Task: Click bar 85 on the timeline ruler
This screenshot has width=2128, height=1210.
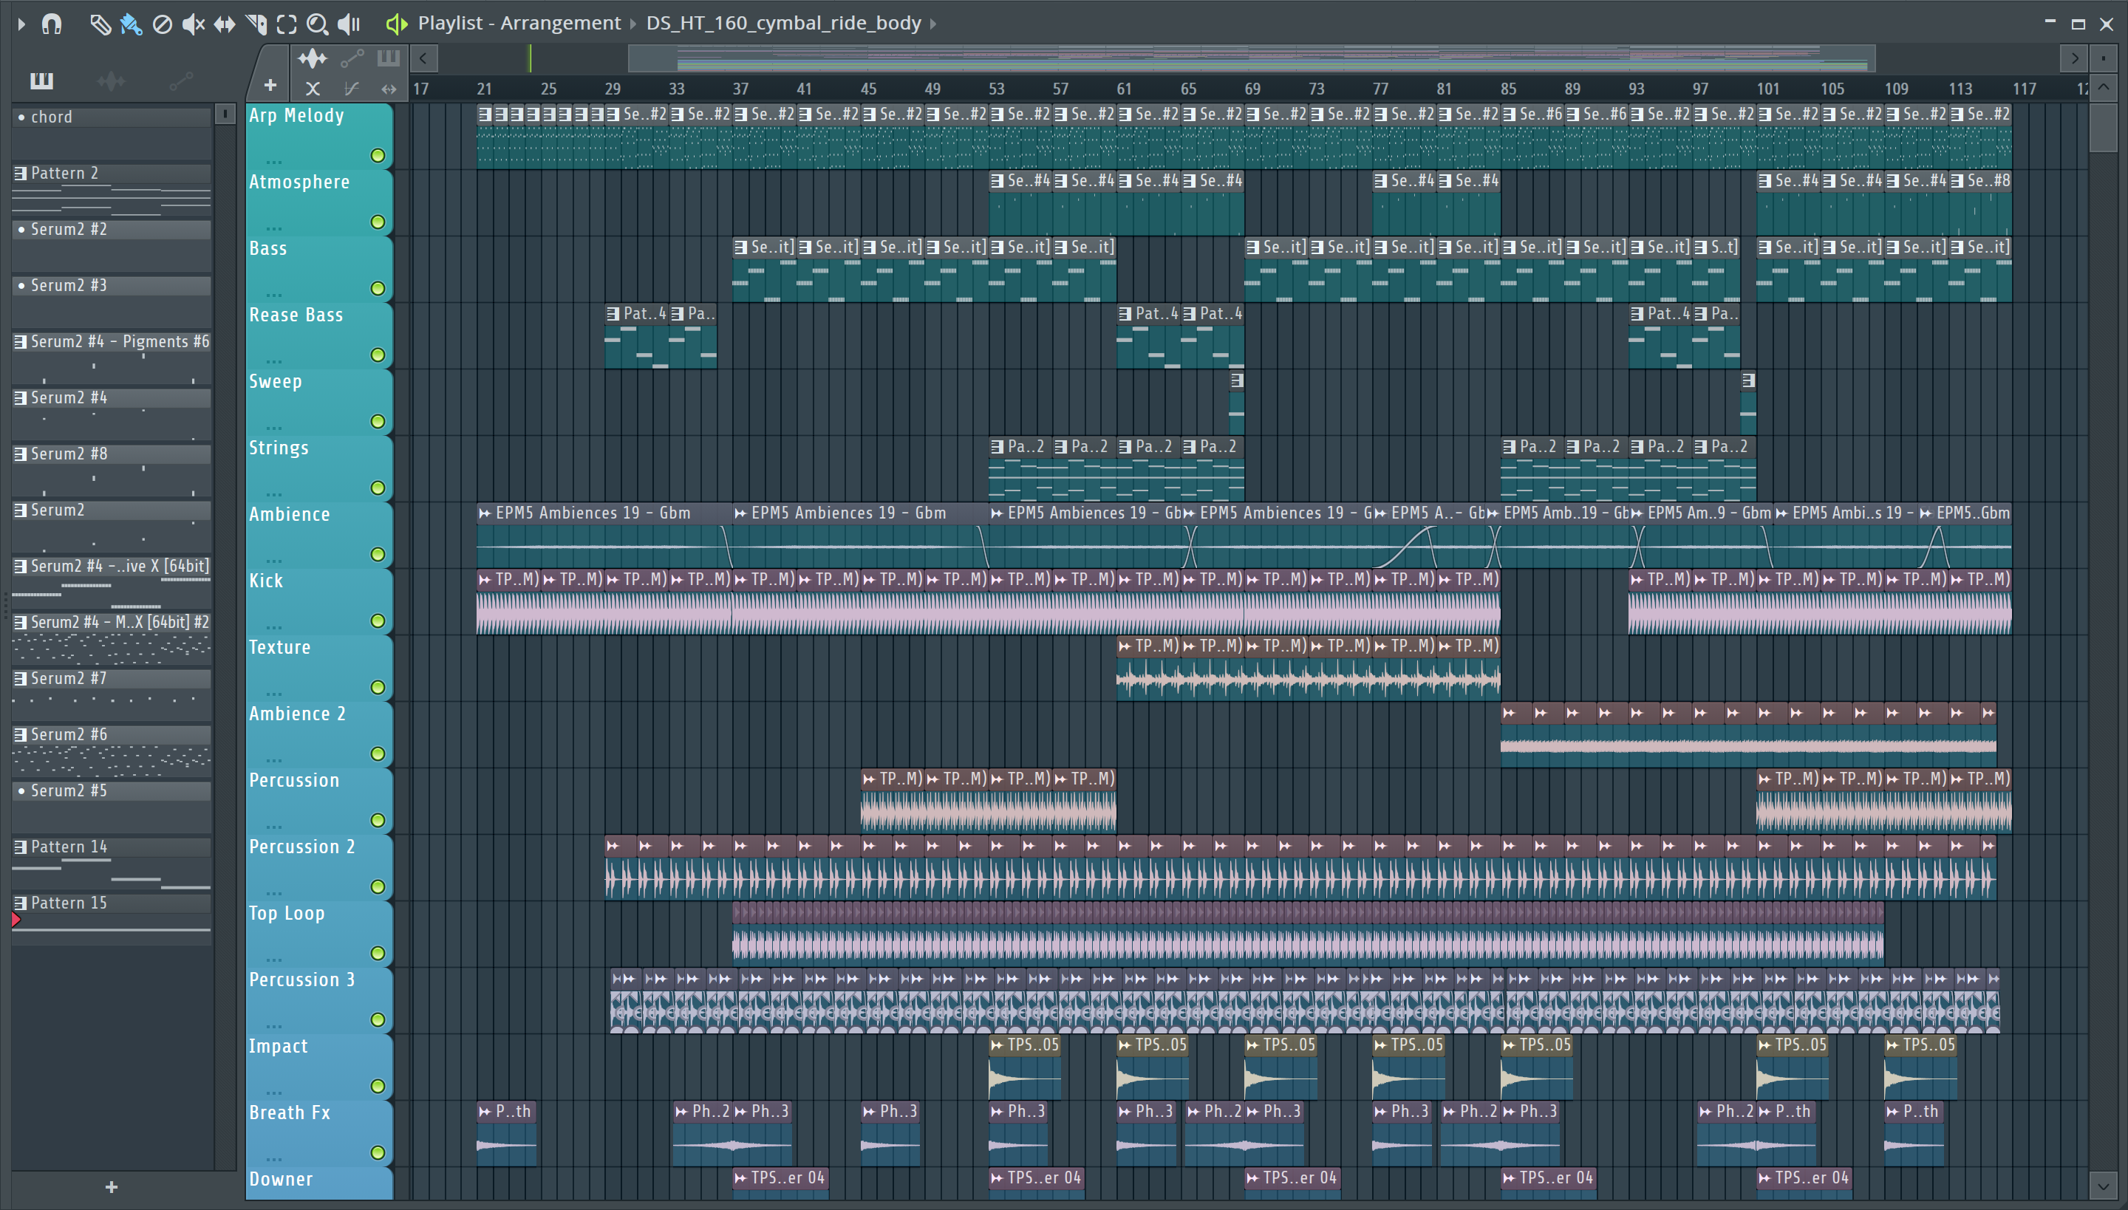Action: pyautogui.click(x=1509, y=89)
